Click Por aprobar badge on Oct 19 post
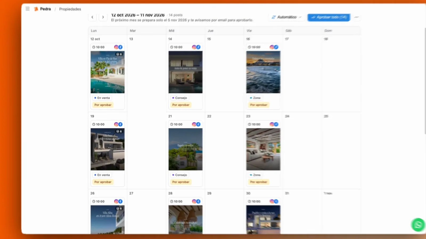 [103, 182]
